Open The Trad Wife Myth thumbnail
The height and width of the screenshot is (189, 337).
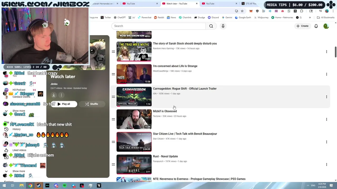point(134,51)
